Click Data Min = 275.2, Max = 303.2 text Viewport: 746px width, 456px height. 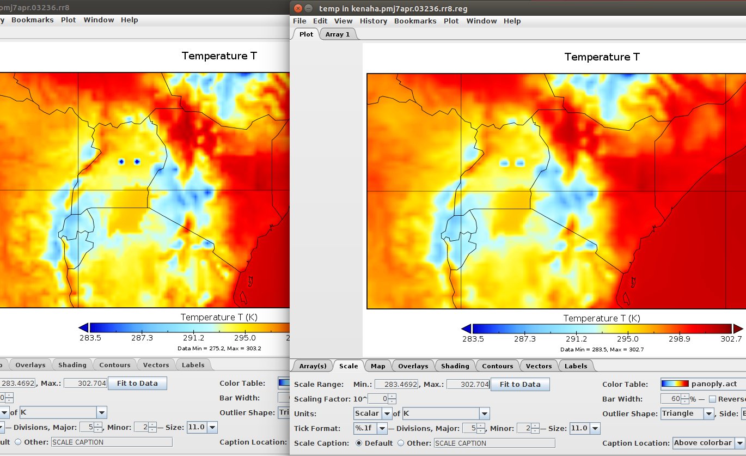coord(219,348)
